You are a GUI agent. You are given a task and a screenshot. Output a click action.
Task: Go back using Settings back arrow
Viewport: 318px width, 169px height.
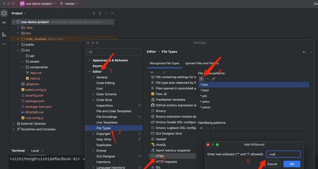(304, 52)
